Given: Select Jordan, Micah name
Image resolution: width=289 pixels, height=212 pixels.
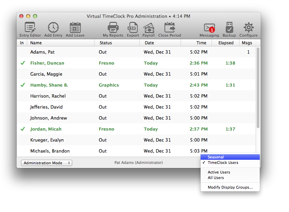Looking at the screenshot, I should point(46,129).
